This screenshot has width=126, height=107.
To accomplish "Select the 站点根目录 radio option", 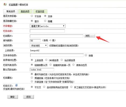I will [62, 60].
